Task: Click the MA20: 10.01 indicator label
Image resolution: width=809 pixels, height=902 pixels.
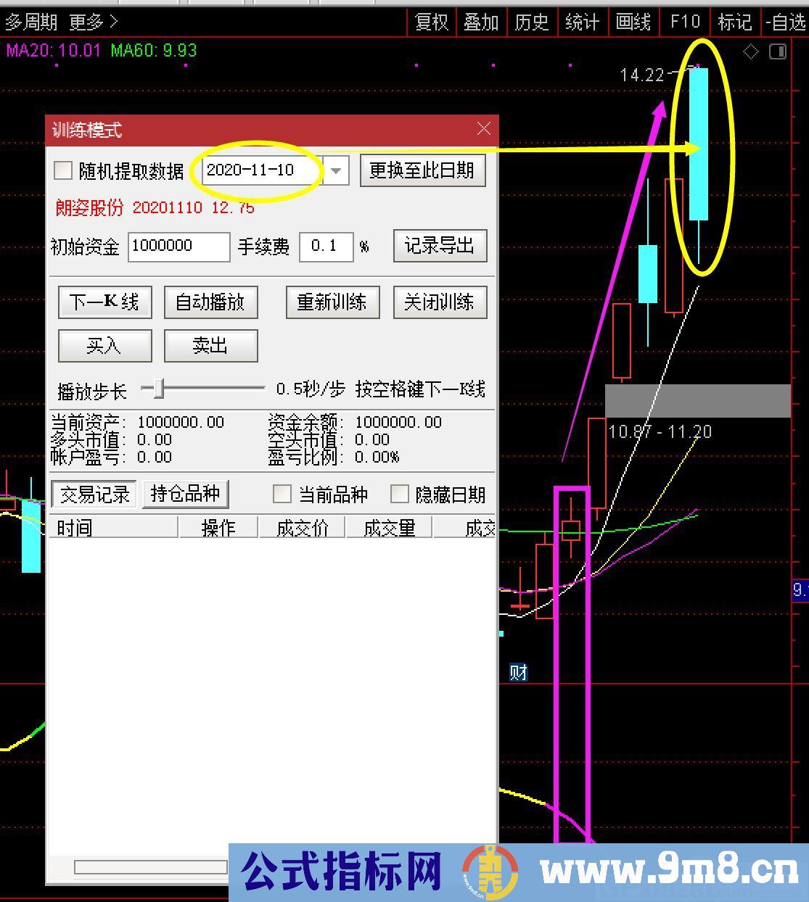Action: pos(53,51)
